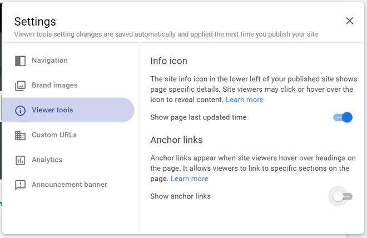Click the Analytics chart icon

[21, 160]
